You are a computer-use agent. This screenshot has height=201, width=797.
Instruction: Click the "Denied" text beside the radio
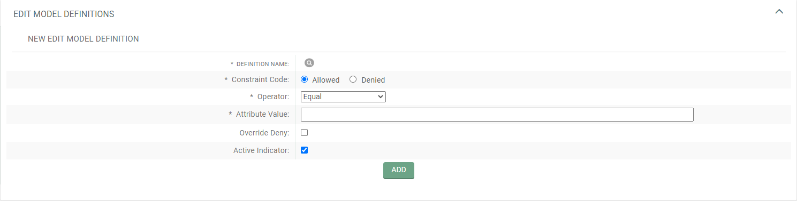tap(373, 80)
